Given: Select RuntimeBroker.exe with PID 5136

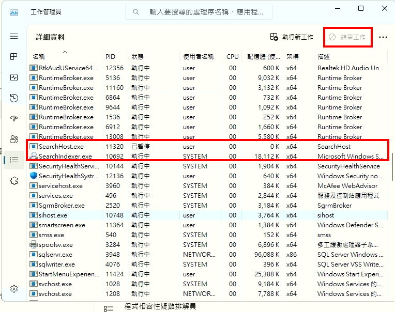Looking at the screenshot, I should [208, 78].
